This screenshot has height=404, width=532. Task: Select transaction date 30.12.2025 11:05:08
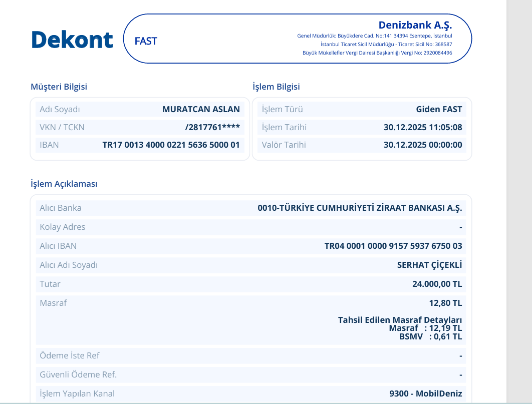click(x=423, y=127)
